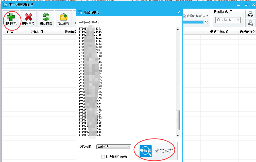
Task: Maximize the 固乔快递查询助手 window
Action: (x=246, y=5)
